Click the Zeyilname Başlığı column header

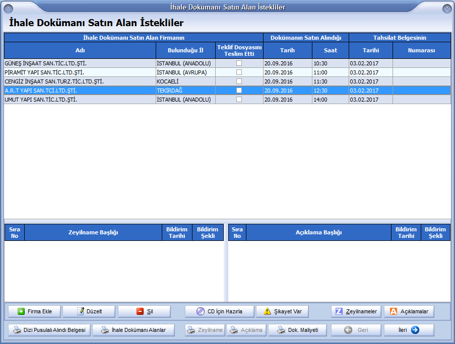click(x=93, y=232)
